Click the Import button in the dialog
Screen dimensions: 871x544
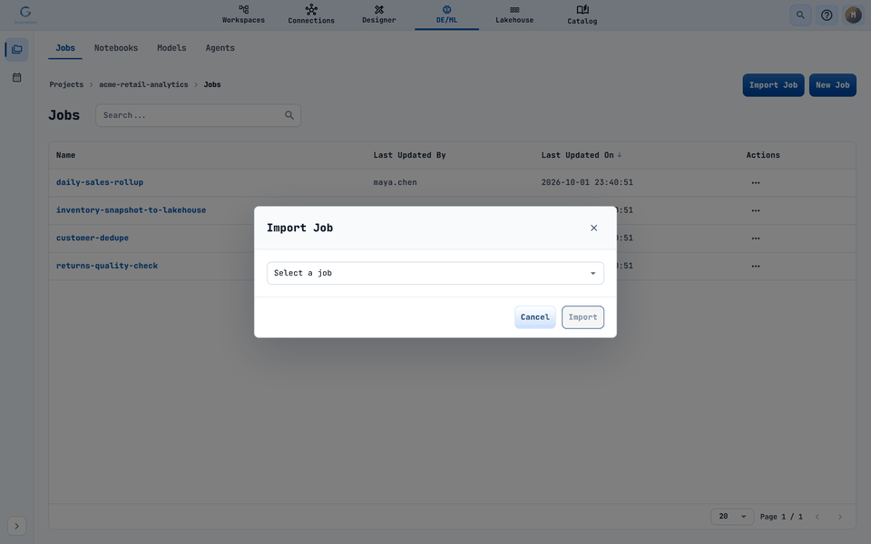(582, 317)
